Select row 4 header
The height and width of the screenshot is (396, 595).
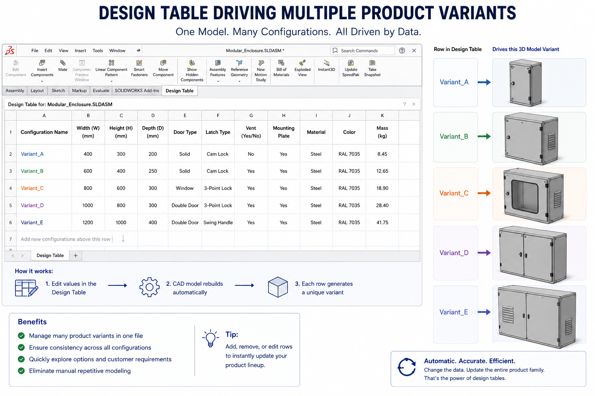pos(10,188)
